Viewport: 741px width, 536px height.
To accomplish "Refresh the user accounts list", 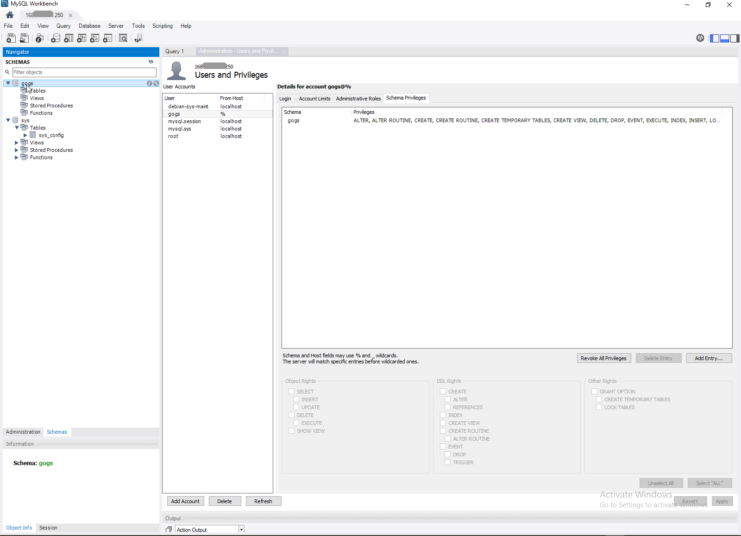I will coord(263,501).
